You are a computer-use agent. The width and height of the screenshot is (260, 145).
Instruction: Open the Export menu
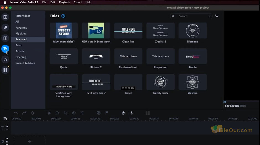tap(78, 2)
